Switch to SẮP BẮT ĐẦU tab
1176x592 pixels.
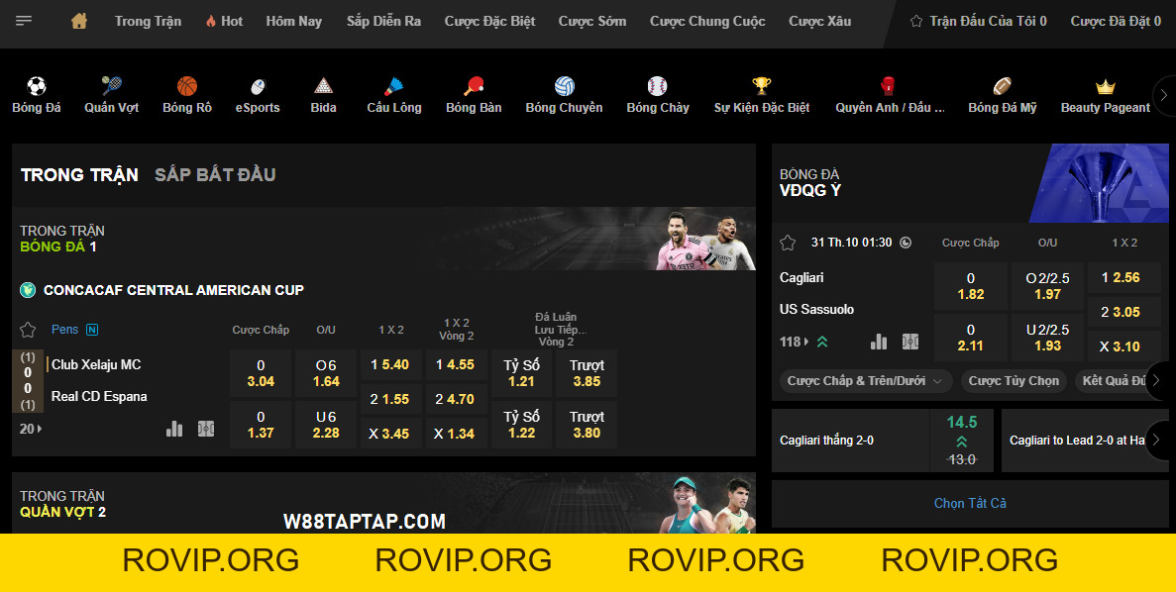(x=215, y=174)
